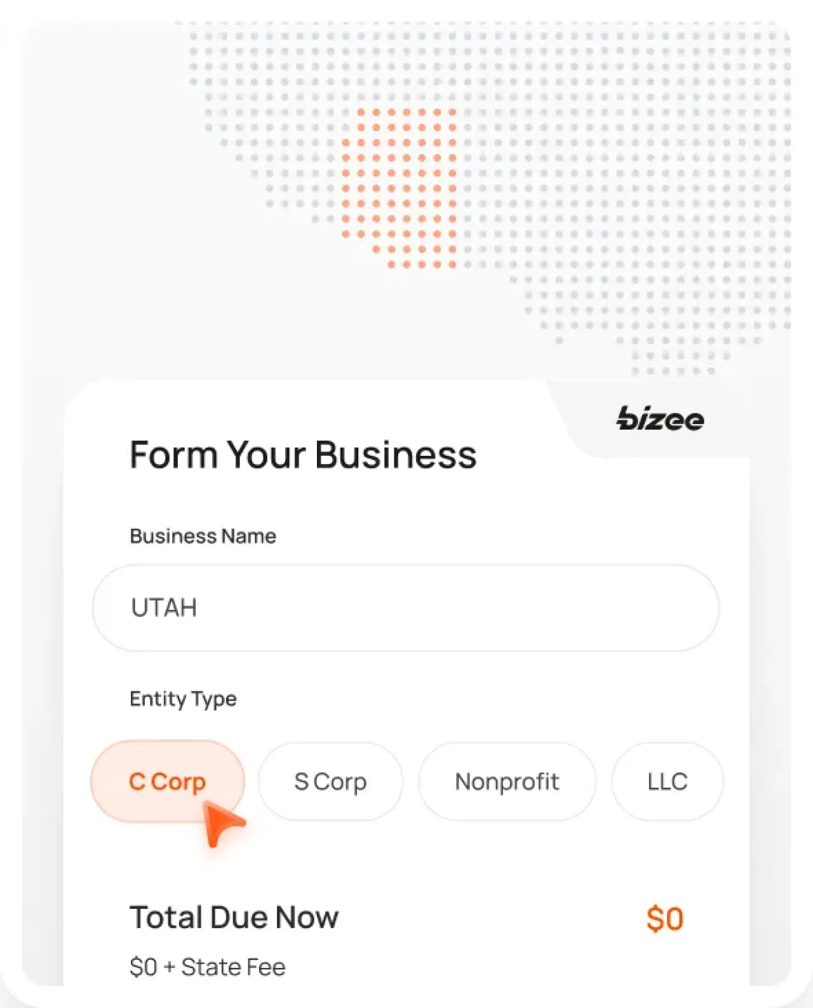This screenshot has height=1008, width=813.
Task: Click the Form Your Business heading
Action: [304, 454]
